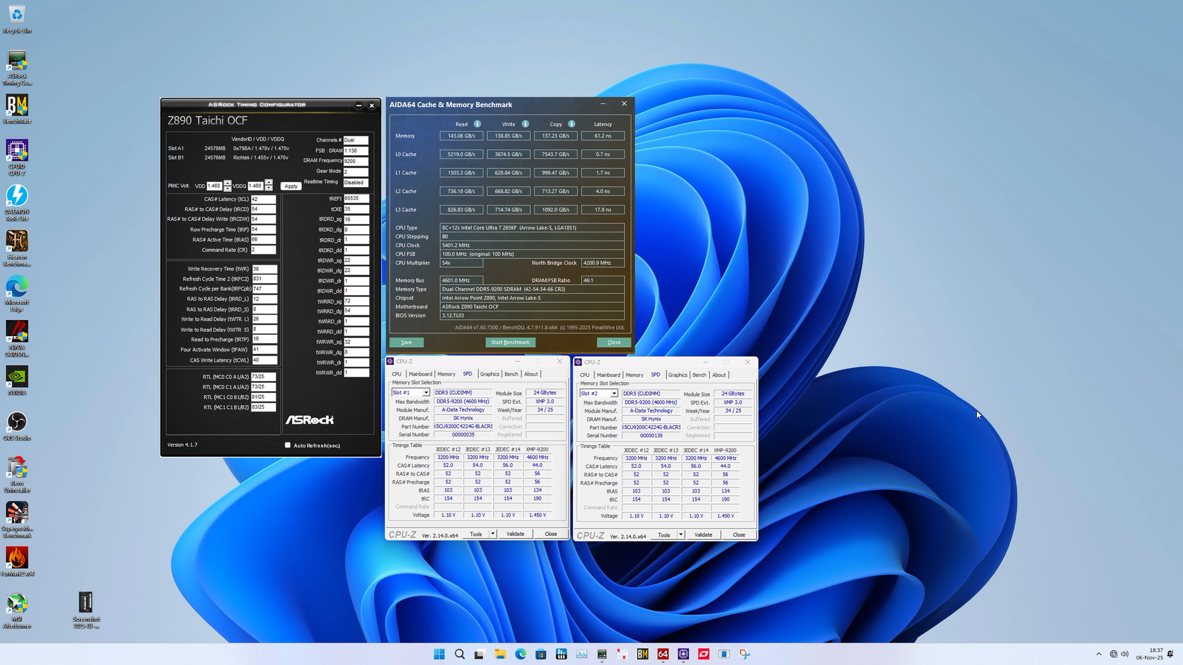Viewport: 1183px width, 665px height.
Task: Increase the PMIC VDD voltage stepper
Action: [x=227, y=183]
